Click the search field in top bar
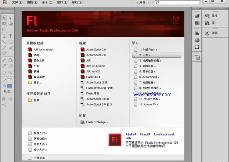 [x=178, y=2]
